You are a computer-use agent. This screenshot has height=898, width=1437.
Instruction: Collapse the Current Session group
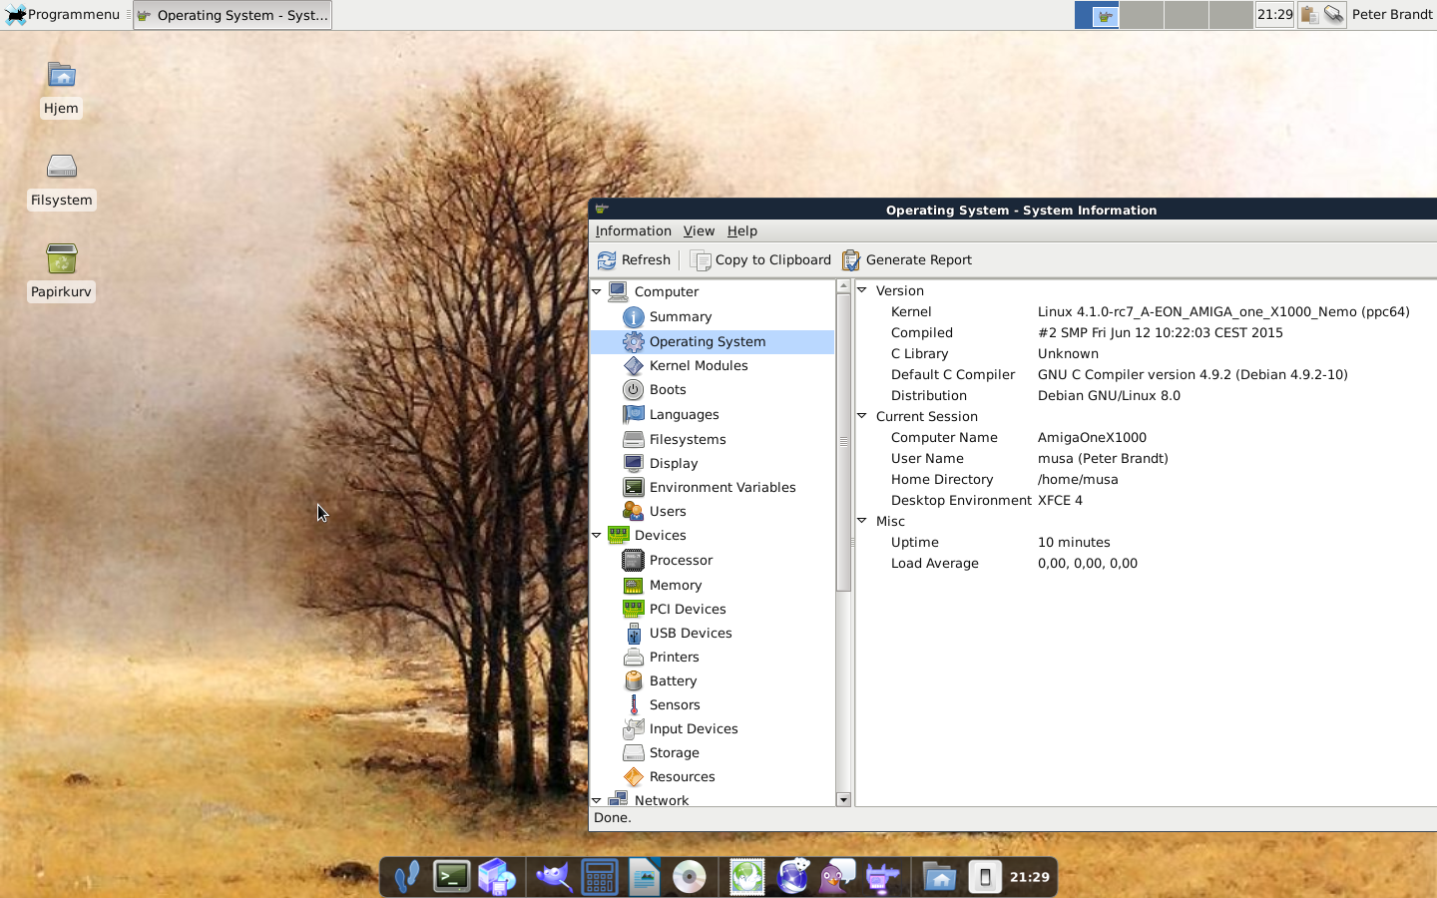coord(862,416)
